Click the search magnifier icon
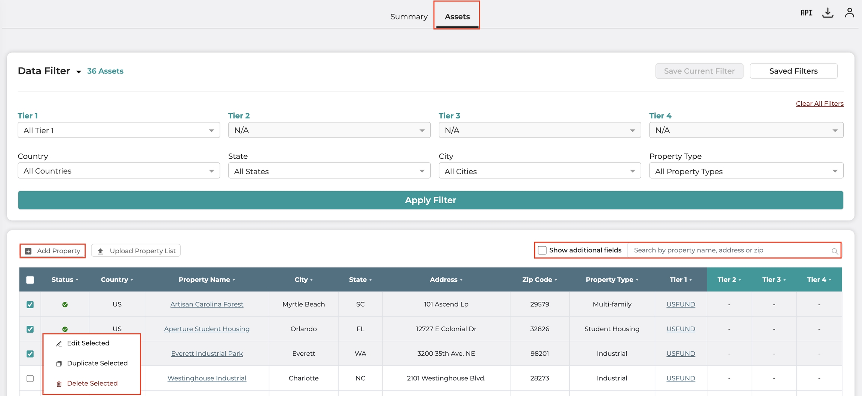862x396 pixels. 834,251
